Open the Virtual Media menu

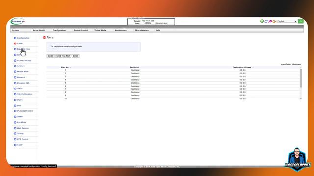pos(100,30)
